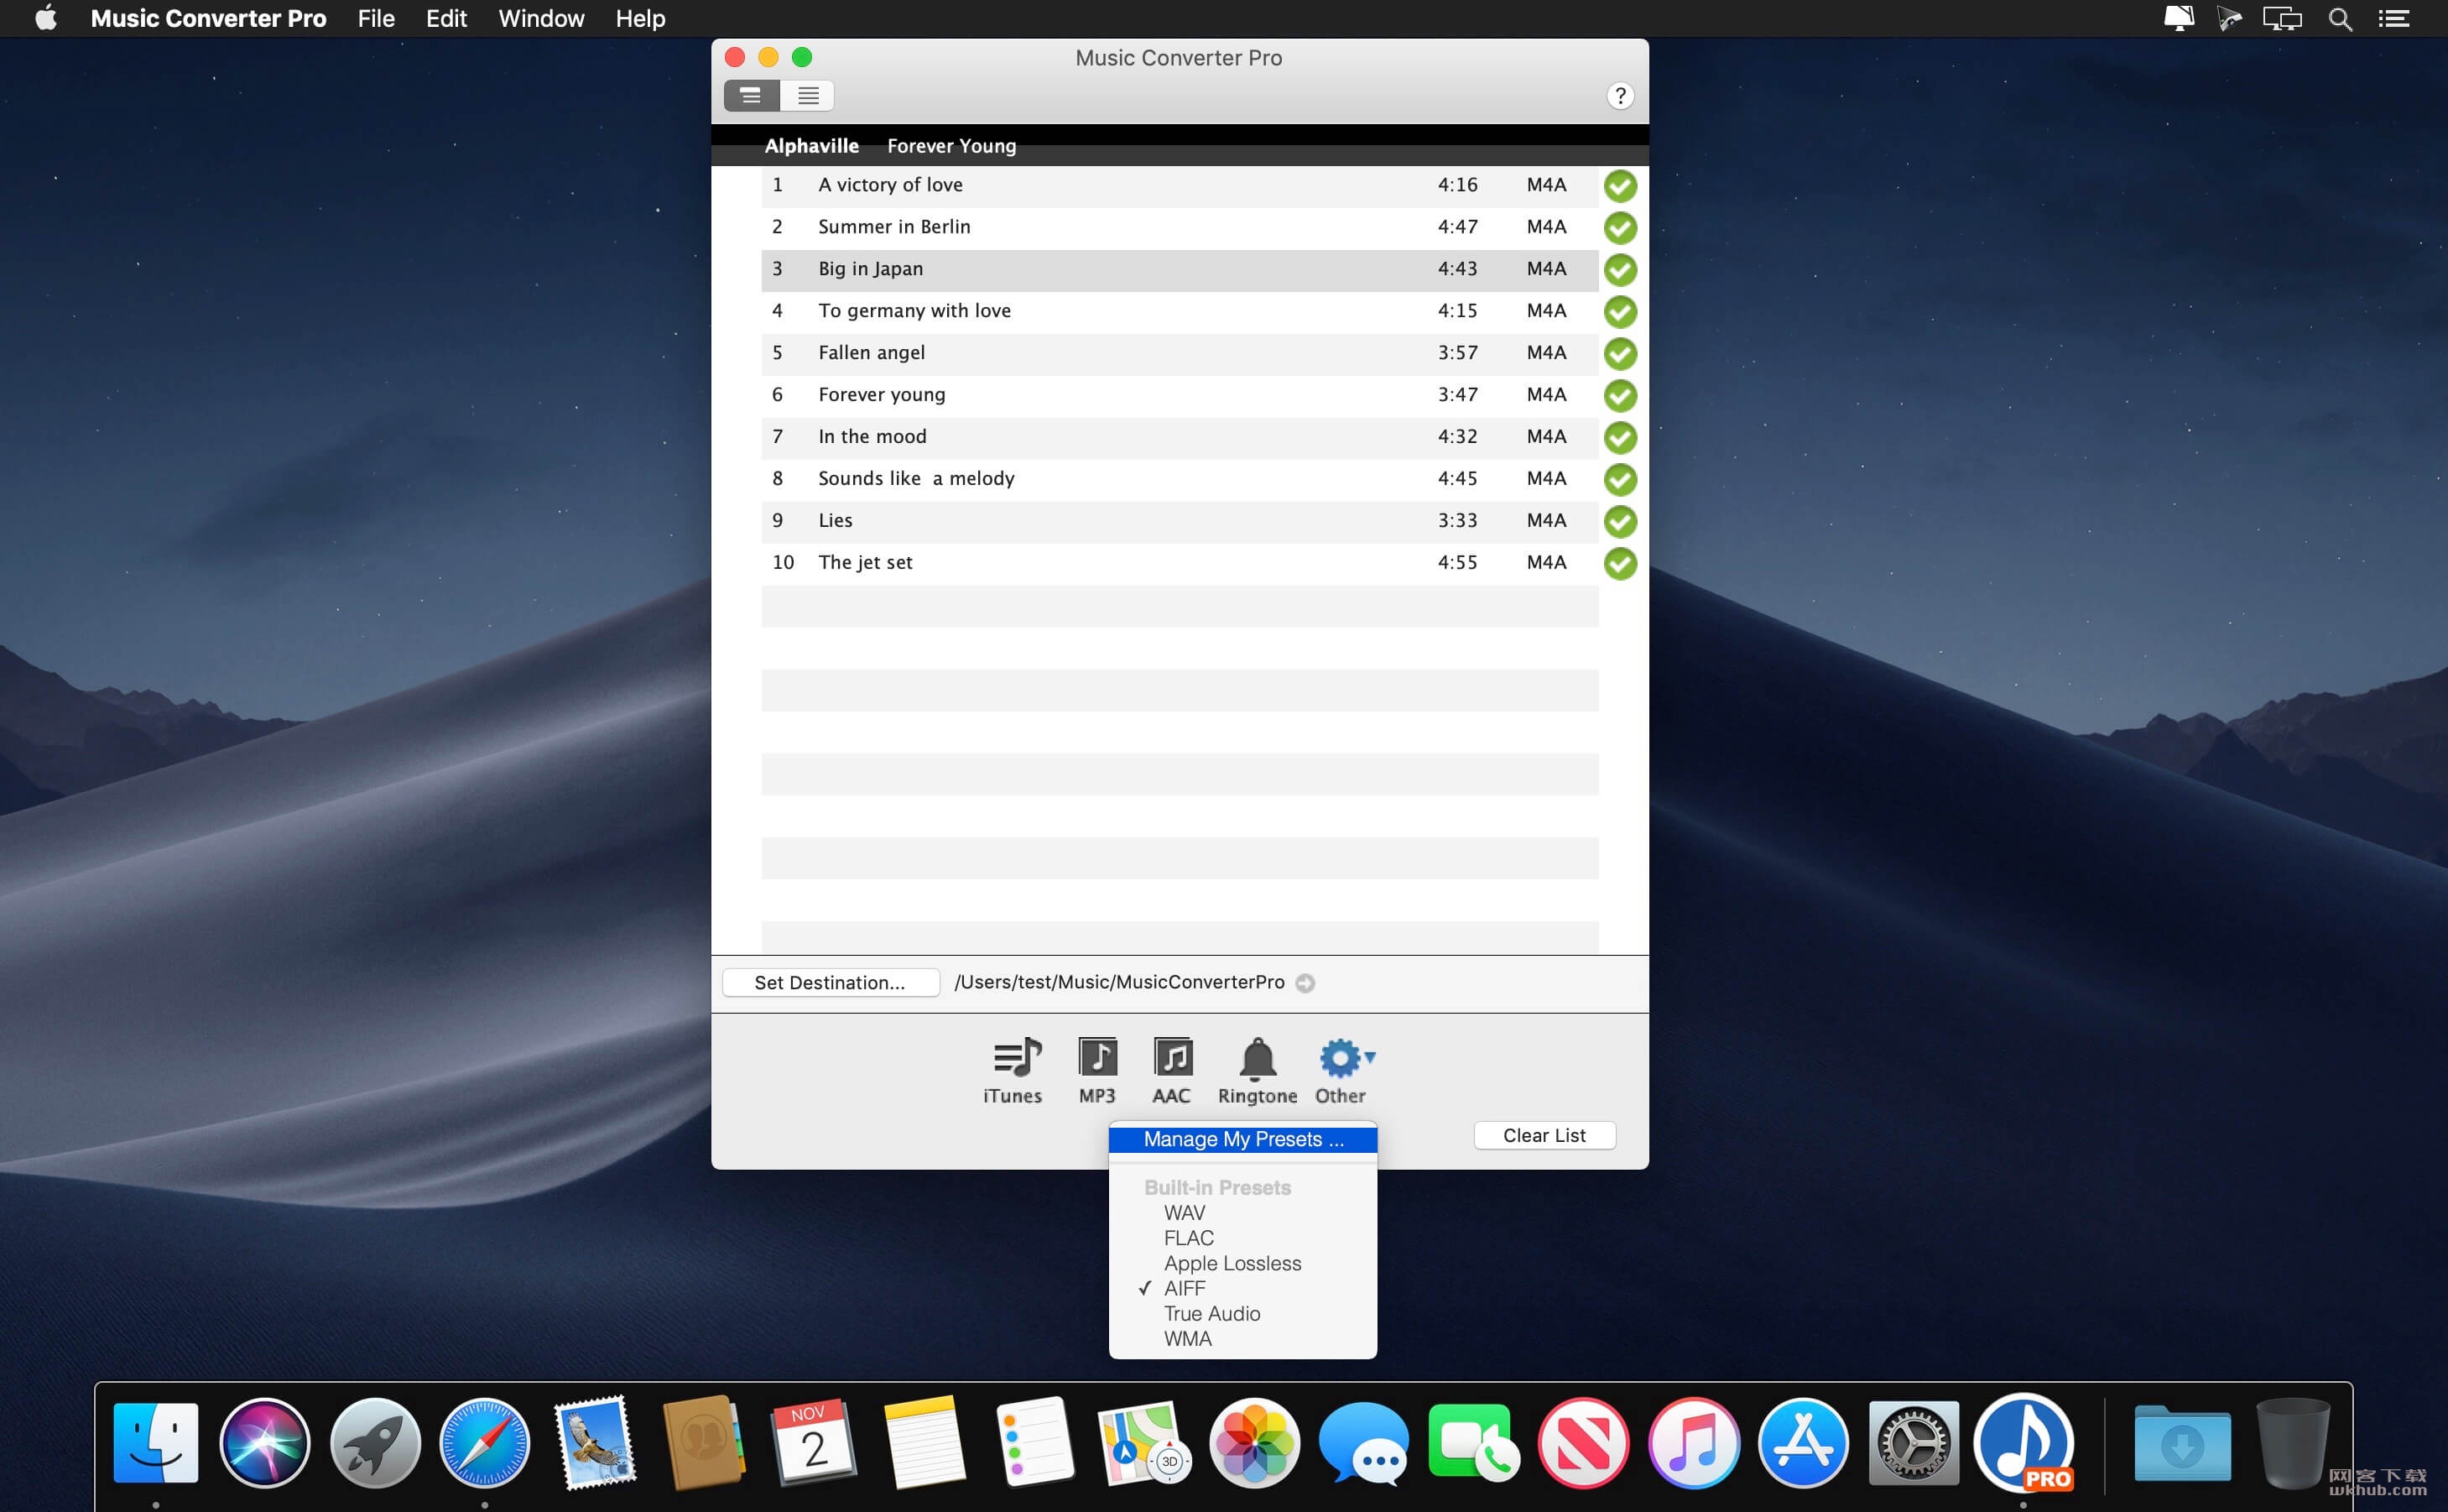Click the Alphaville artist header
This screenshot has width=2448, height=1512.
(x=812, y=146)
